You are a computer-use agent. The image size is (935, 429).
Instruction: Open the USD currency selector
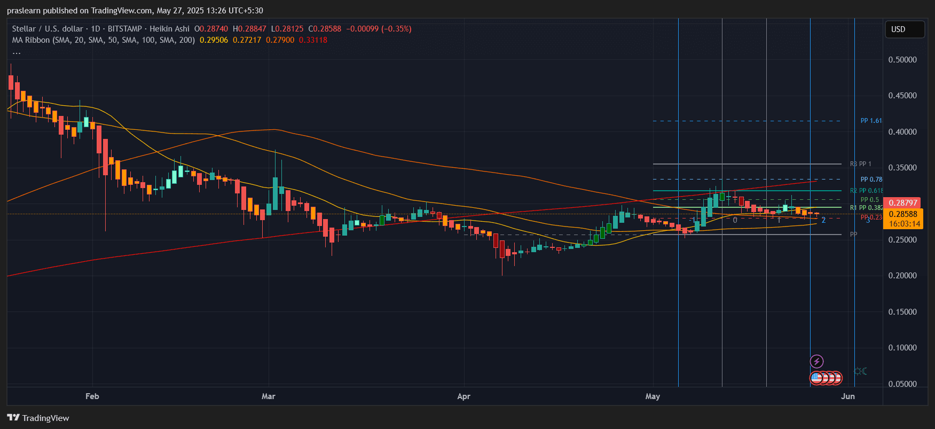pos(904,29)
